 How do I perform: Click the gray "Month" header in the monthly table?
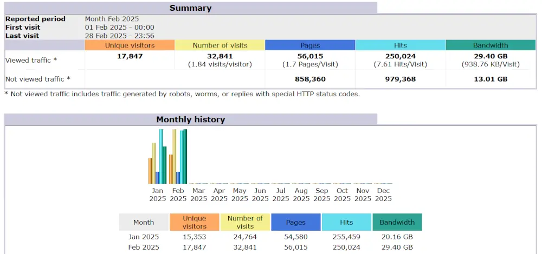click(x=144, y=222)
